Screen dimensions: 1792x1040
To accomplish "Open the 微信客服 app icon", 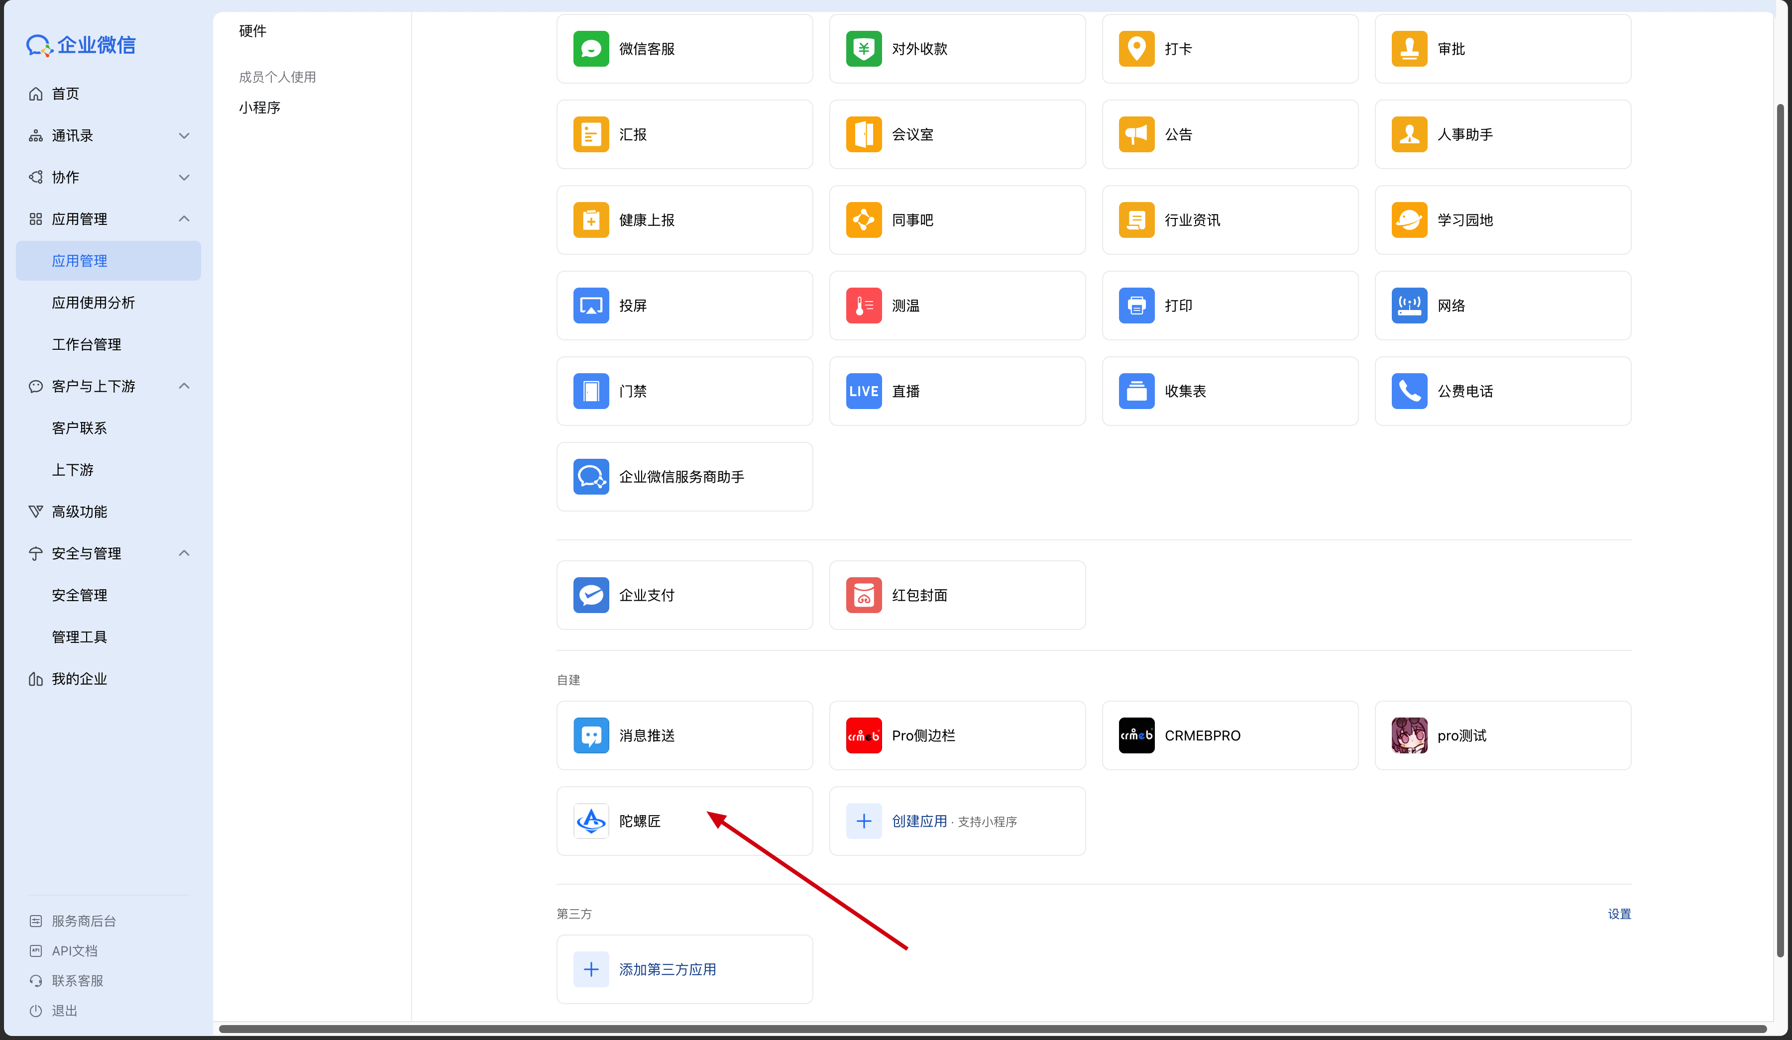I will tap(591, 48).
